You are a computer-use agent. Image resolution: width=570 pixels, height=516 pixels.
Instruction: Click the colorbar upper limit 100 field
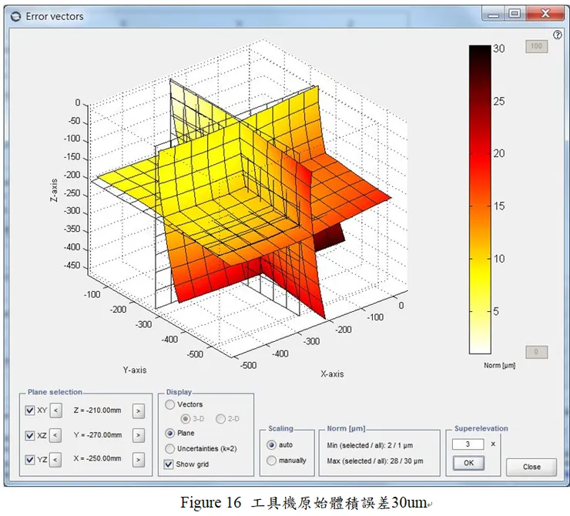click(536, 46)
